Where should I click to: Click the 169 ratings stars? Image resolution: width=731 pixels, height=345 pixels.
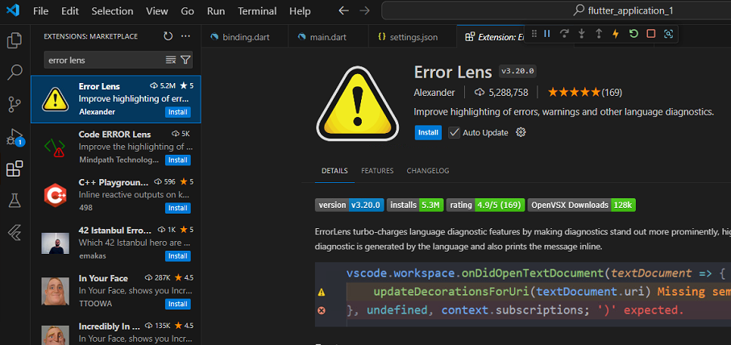pos(584,93)
